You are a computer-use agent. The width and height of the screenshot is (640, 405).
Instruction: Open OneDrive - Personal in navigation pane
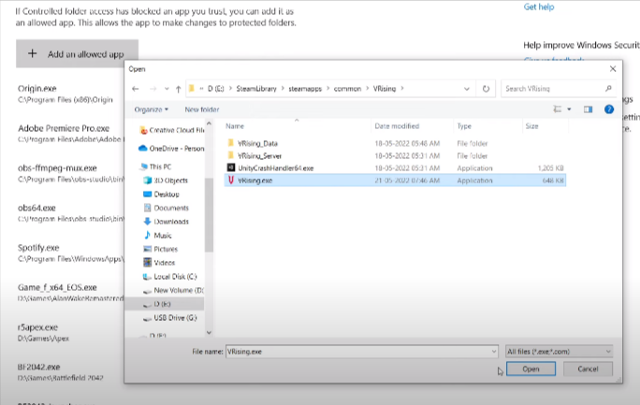tap(171, 149)
